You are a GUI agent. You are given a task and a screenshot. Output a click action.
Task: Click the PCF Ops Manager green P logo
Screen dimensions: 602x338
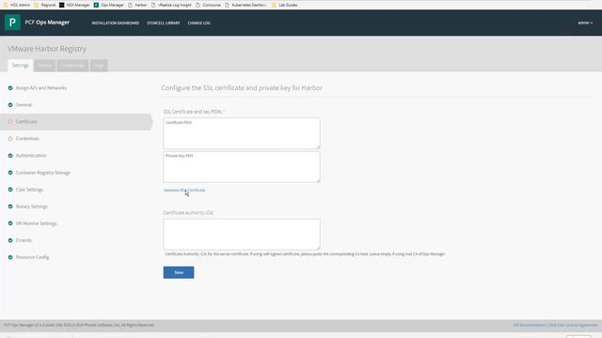[x=12, y=23]
